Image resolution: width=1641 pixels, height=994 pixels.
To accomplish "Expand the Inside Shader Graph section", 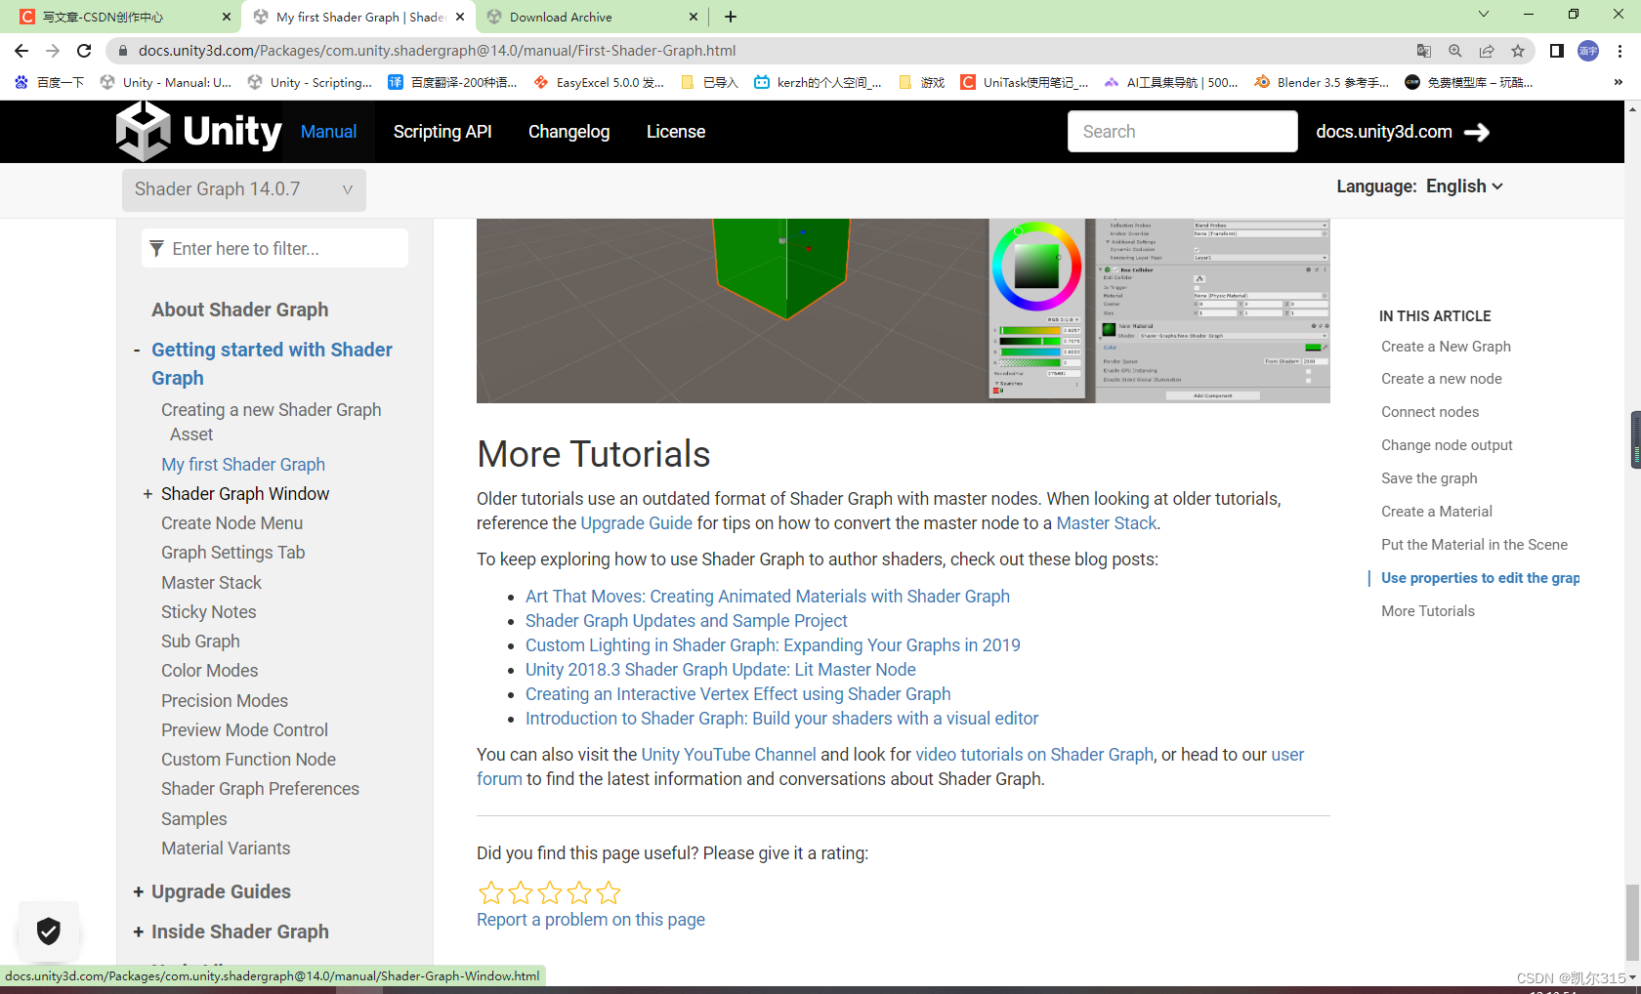I will tap(138, 932).
